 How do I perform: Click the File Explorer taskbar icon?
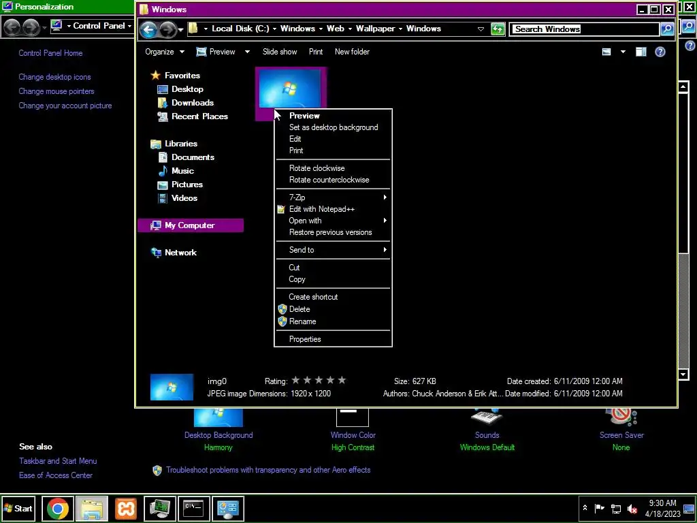pyautogui.click(x=92, y=508)
